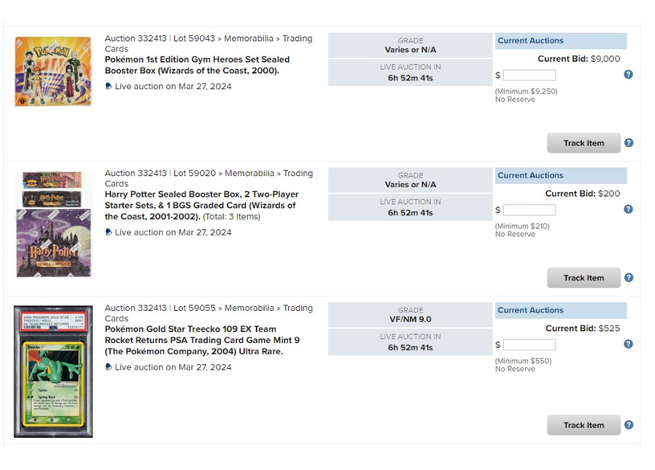Click help icon beside Harry Potter bid field
The image size is (655, 470).
(x=628, y=209)
